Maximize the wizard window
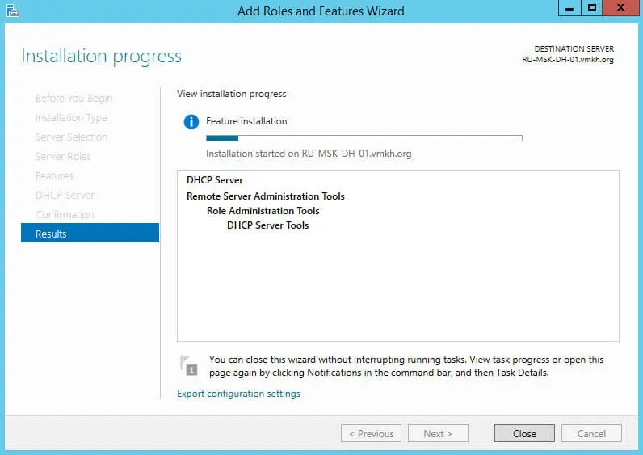 click(592, 8)
